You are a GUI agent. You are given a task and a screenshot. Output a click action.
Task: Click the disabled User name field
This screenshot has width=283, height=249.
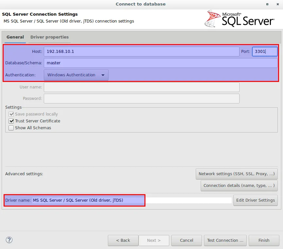(x=141, y=87)
